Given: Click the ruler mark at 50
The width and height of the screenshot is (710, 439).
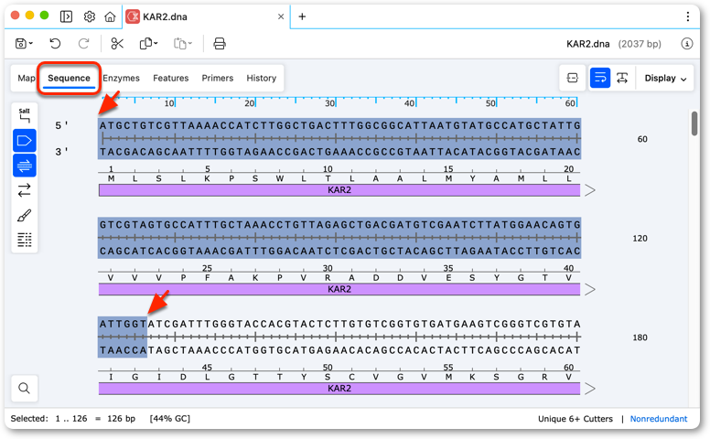Looking at the screenshot, I should pos(490,103).
